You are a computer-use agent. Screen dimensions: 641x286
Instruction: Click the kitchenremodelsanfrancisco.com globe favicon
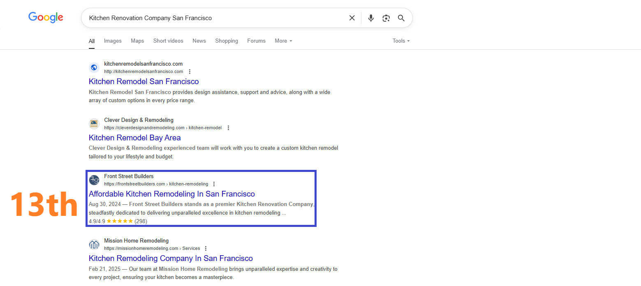coord(94,67)
